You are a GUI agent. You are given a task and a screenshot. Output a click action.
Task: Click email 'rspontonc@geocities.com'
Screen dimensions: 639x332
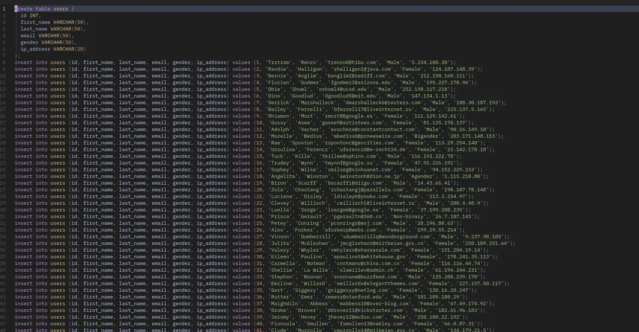point(359,143)
